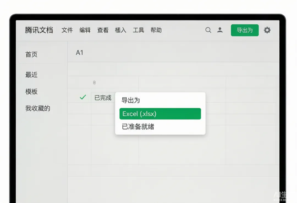The image size is (297, 203).
Task: Open 模板 in the sidebar
Action: tap(31, 91)
